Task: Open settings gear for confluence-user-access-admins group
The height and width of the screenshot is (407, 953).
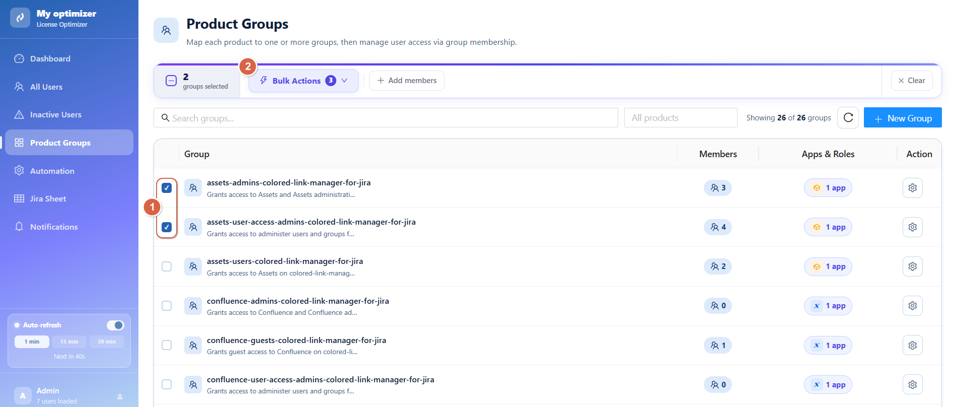Action: coord(913,384)
